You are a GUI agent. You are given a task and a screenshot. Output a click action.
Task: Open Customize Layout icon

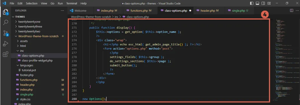(269, 3)
